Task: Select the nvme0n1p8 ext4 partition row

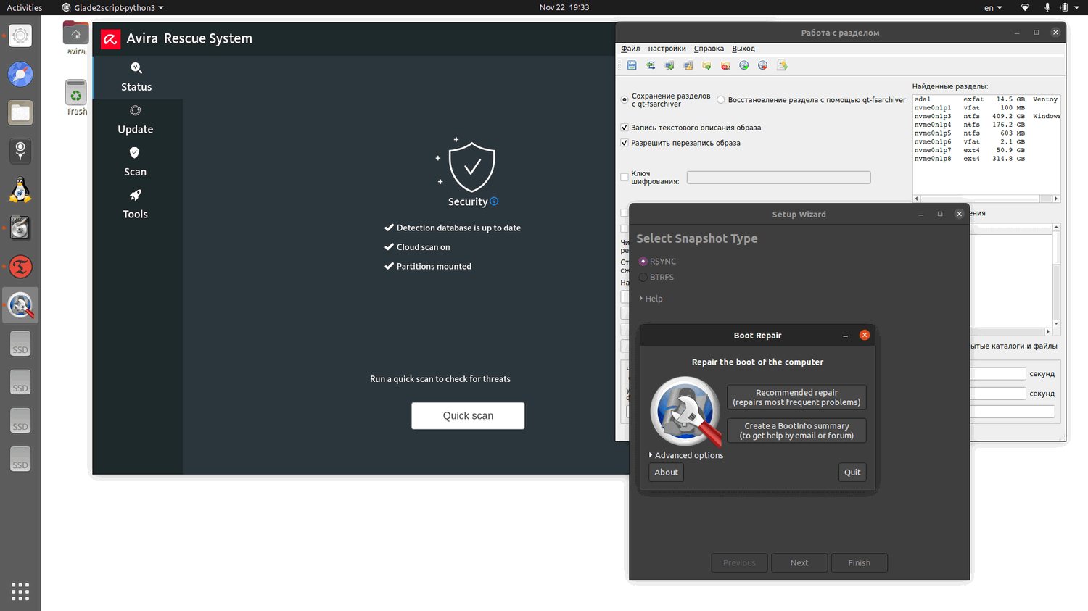Action: click(x=986, y=159)
